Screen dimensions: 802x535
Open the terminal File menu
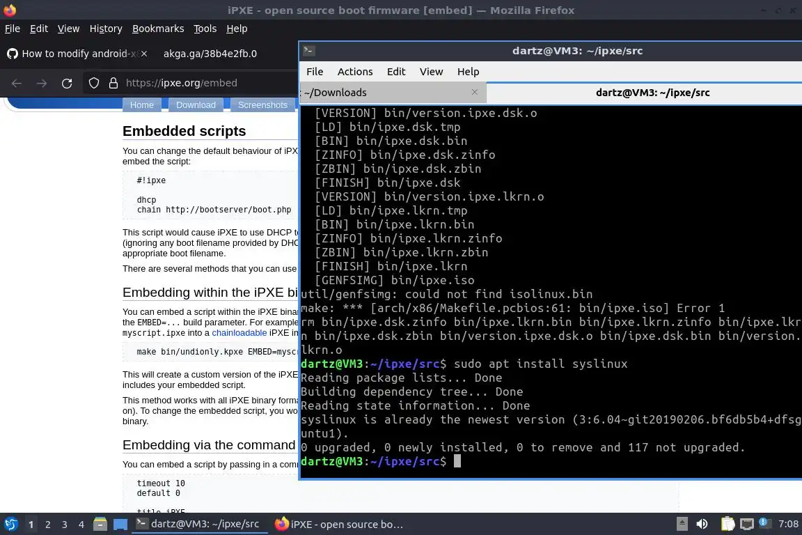tap(315, 72)
